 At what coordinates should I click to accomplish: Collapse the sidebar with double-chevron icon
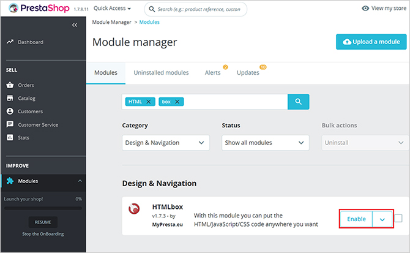tap(75, 25)
